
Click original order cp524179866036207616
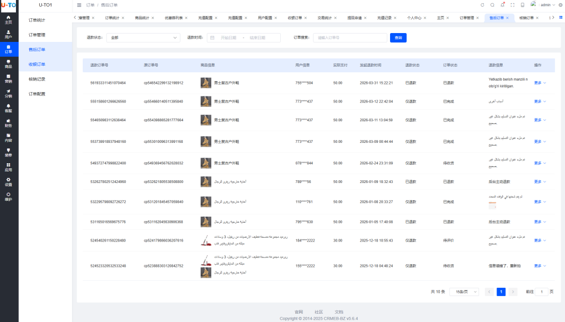click(x=163, y=240)
